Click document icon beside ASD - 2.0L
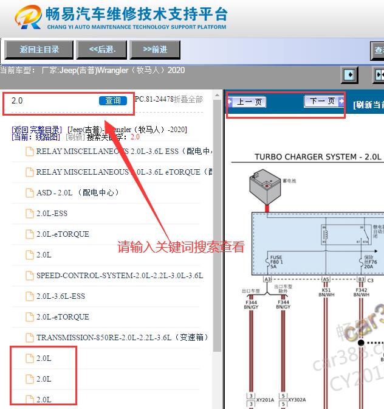The image size is (384, 409). pos(30,193)
